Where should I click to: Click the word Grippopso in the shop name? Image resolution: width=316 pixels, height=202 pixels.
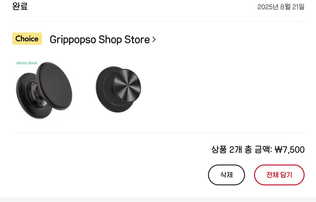[x=73, y=40]
